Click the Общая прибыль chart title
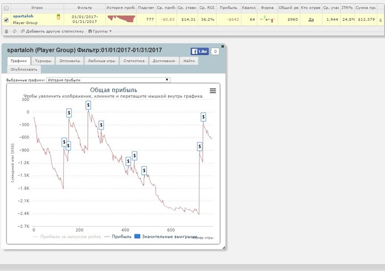This screenshot has height=271, width=385. tap(114, 90)
